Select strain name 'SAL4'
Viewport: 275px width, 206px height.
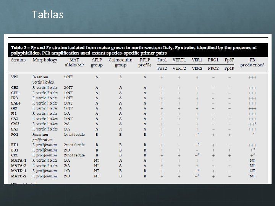(x=16, y=103)
